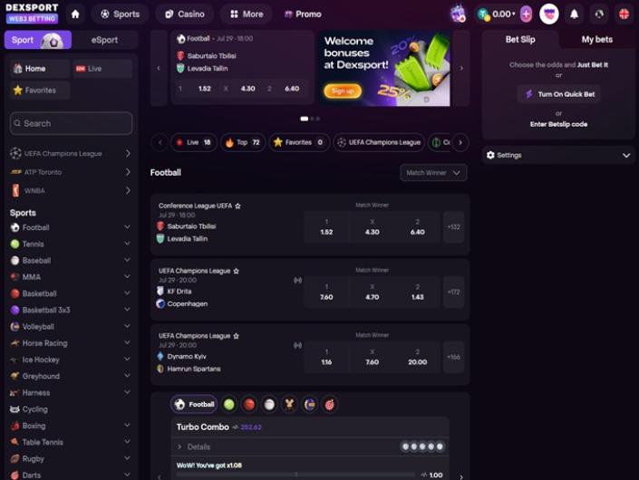Click Enter Betslip code link

558,124
